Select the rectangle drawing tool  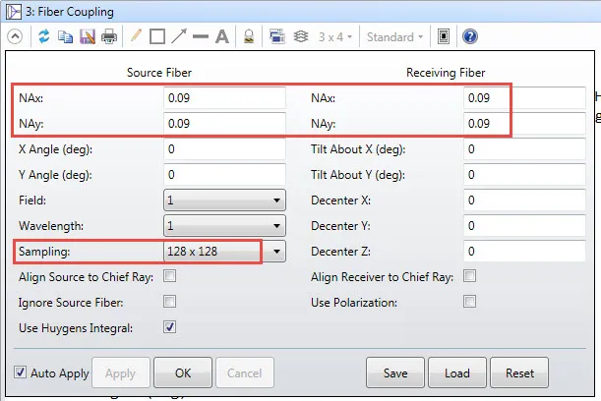[157, 37]
